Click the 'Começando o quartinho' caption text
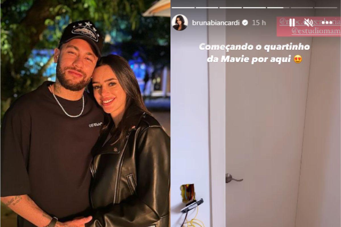This screenshot has height=227, width=341. [x=254, y=47]
